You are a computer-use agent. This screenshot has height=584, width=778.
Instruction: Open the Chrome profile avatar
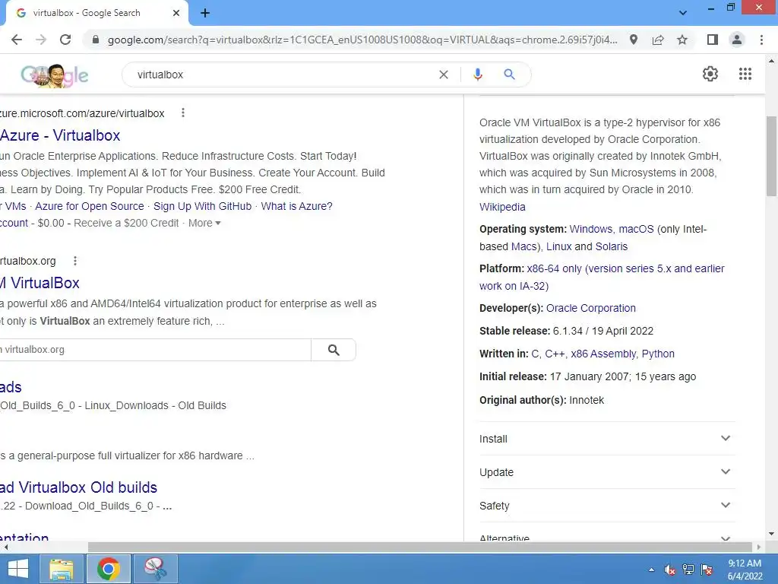click(x=737, y=40)
